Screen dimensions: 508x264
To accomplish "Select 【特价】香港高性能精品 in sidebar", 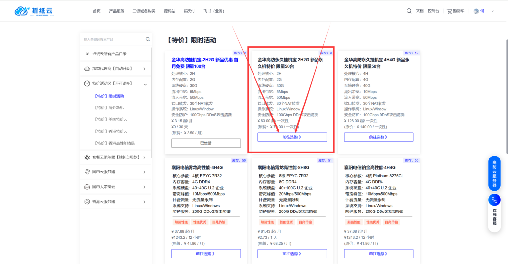I will tap(115, 143).
